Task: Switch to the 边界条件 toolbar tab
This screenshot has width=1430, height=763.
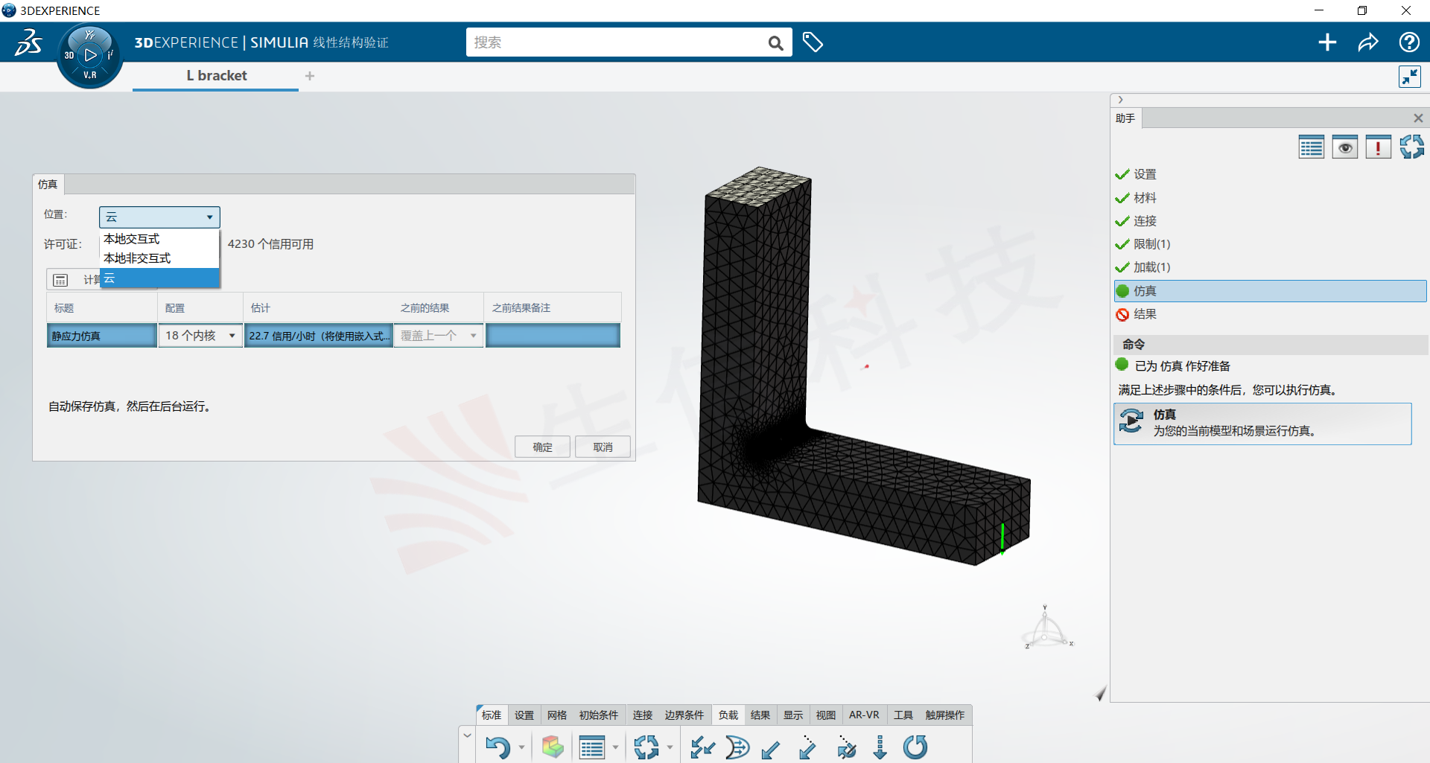Action: coord(684,715)
